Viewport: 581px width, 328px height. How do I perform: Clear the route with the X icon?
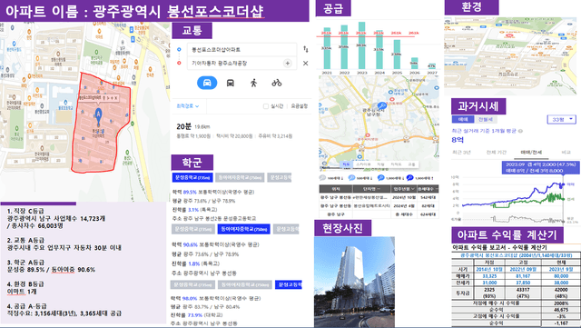click(305, 64)
